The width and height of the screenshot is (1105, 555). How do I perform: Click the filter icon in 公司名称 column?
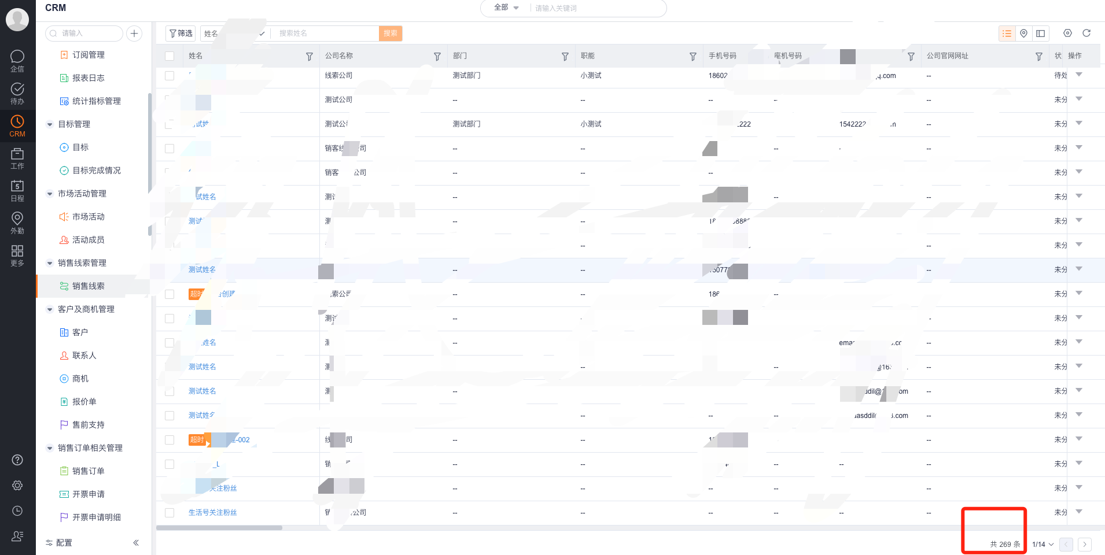point(437,57)
